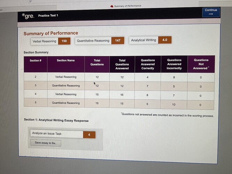232x174 pixels.
Task: Click the Analyze an Issue Task label
Action: tap(47, 133)
